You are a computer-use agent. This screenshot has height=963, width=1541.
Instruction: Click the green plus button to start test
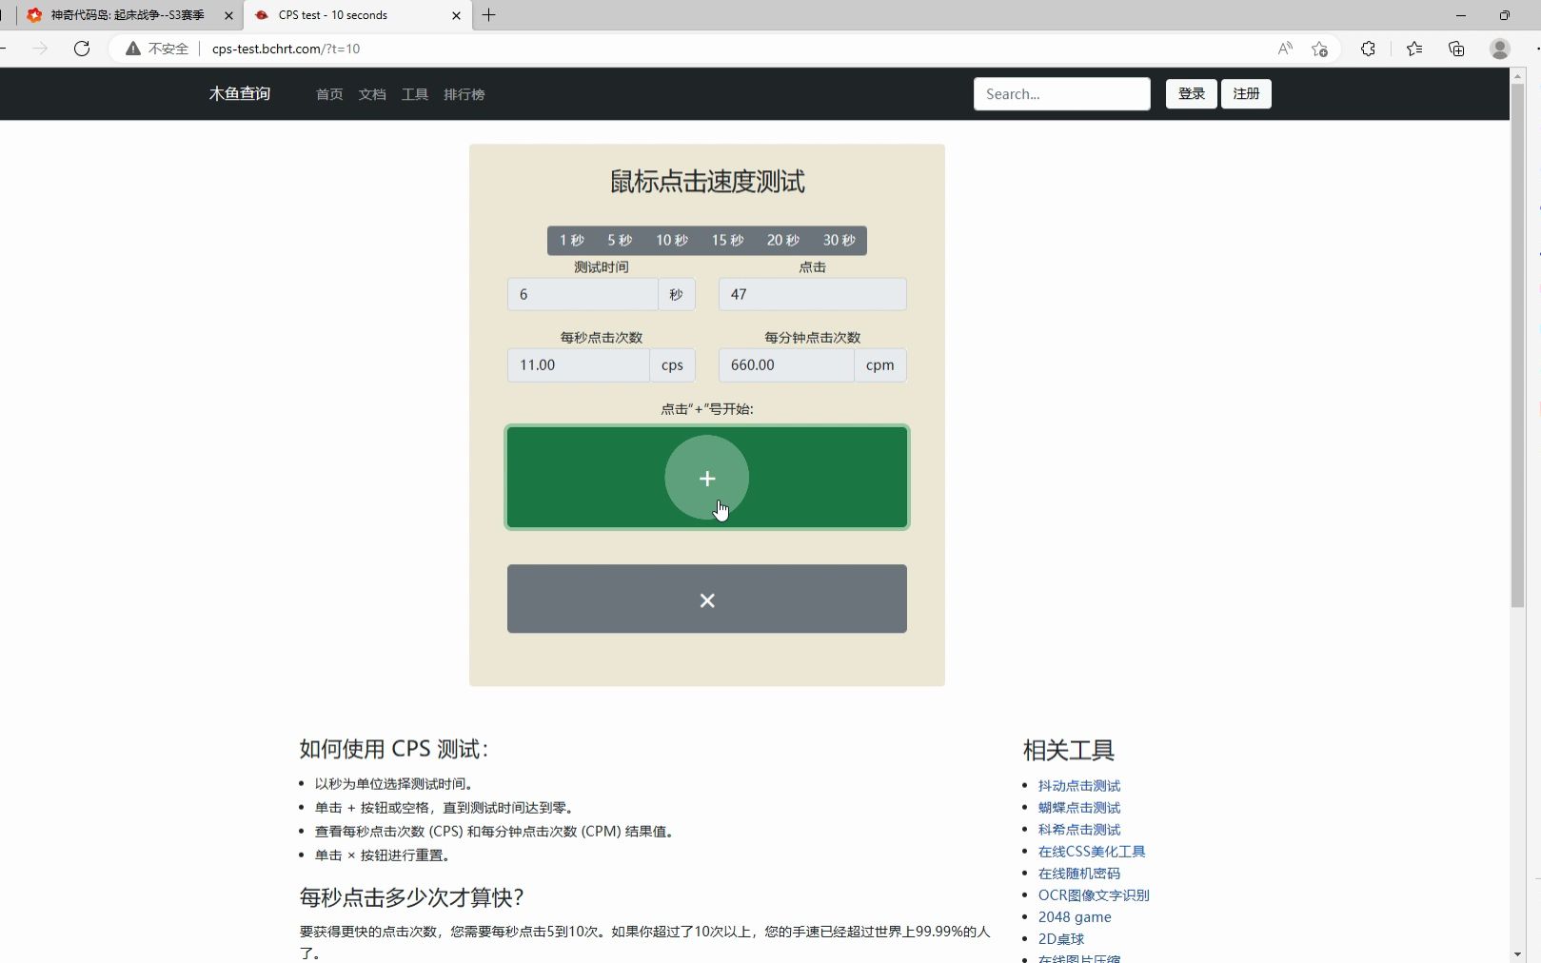point(706,477)
